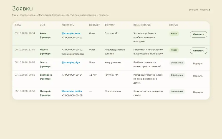Viewport: 222px width, 139px height.
Task: Click the name Екатерина (пример)
Action: click(46, 77)
